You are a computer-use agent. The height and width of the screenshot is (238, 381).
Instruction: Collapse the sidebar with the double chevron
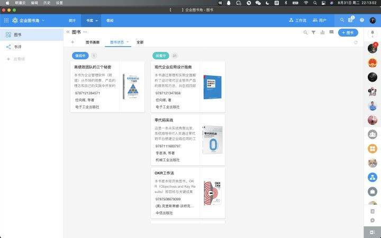point(68,32)
